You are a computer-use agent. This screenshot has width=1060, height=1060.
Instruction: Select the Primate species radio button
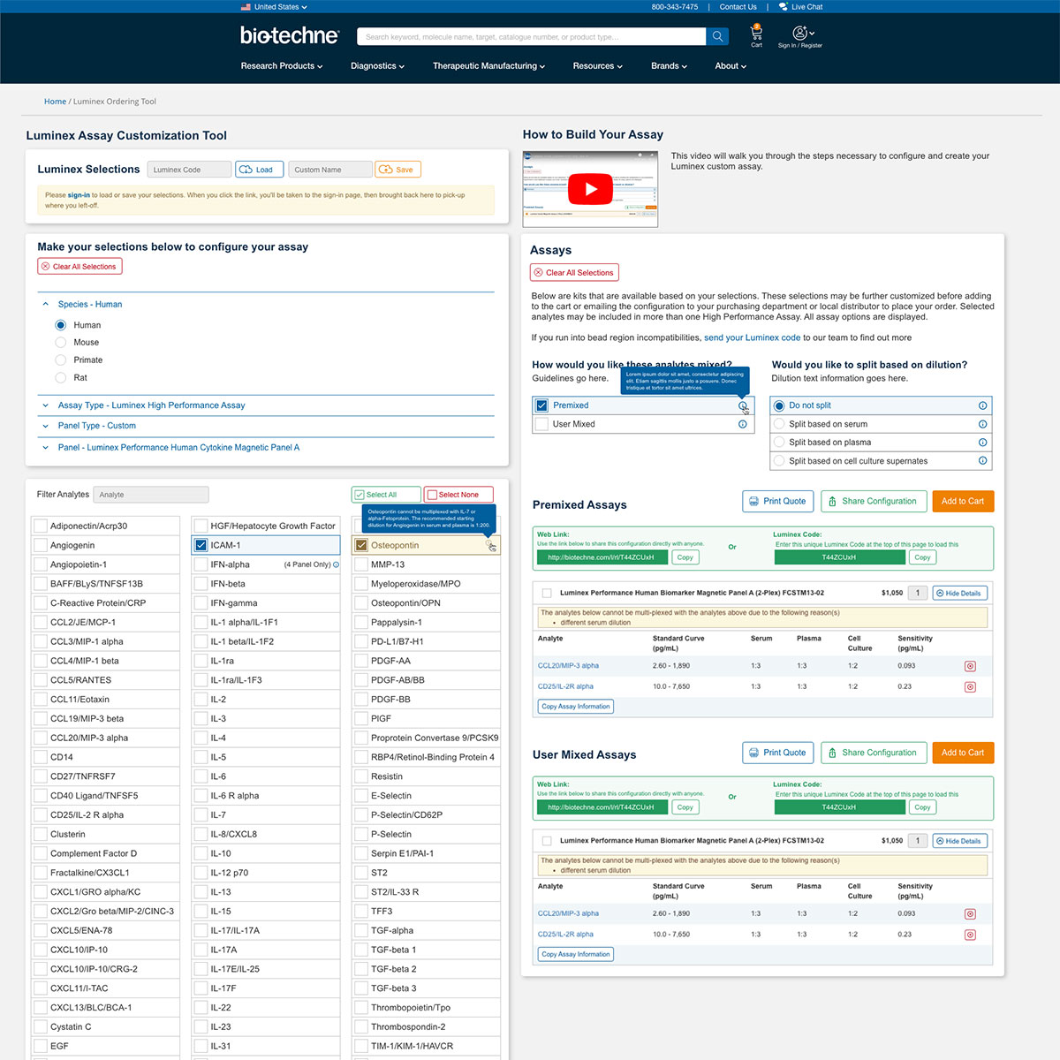[x=61, y=360]
